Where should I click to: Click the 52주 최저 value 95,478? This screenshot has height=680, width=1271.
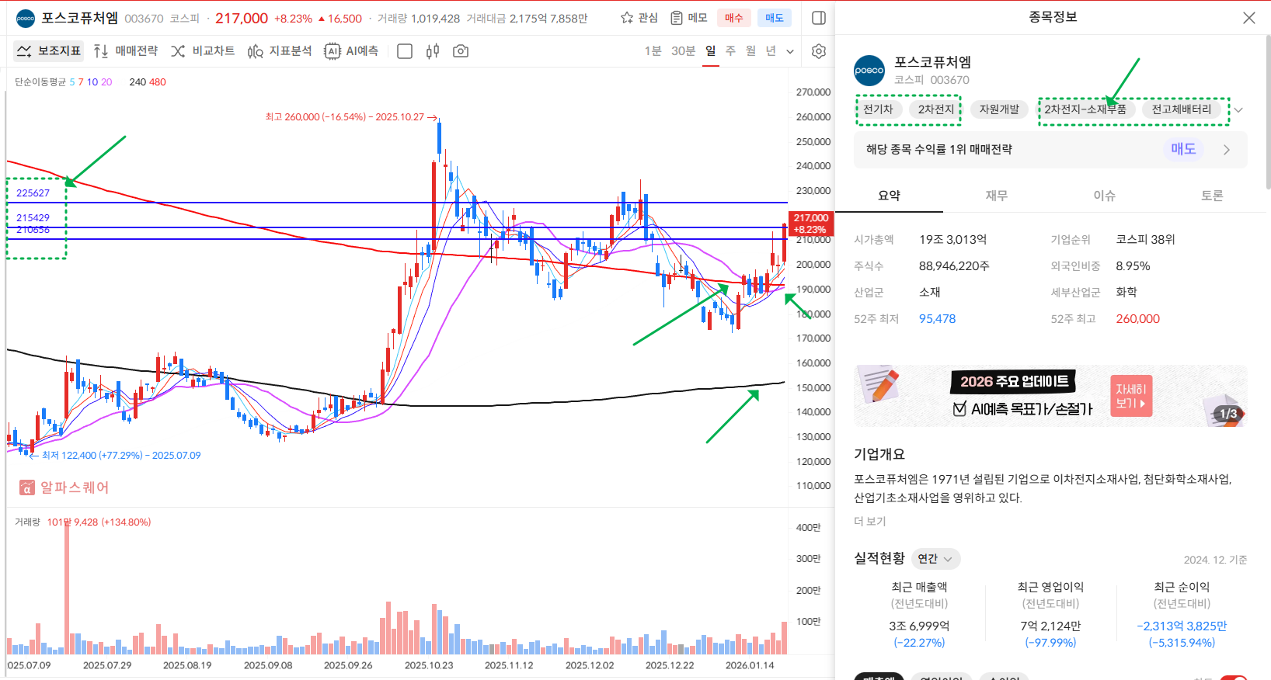coord(937,319)
